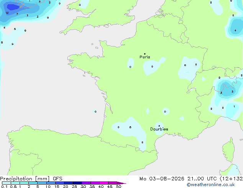Click the 25 legend scale label
The image size is (243, 188).
pos(74,186)
